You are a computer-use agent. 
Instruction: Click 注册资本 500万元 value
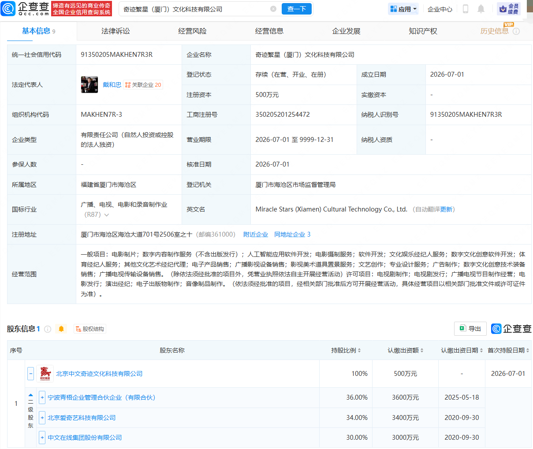[267, 95]
